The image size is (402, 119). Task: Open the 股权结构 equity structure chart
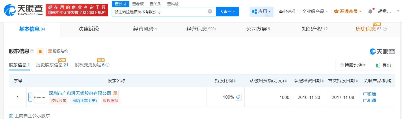[58, 51]
